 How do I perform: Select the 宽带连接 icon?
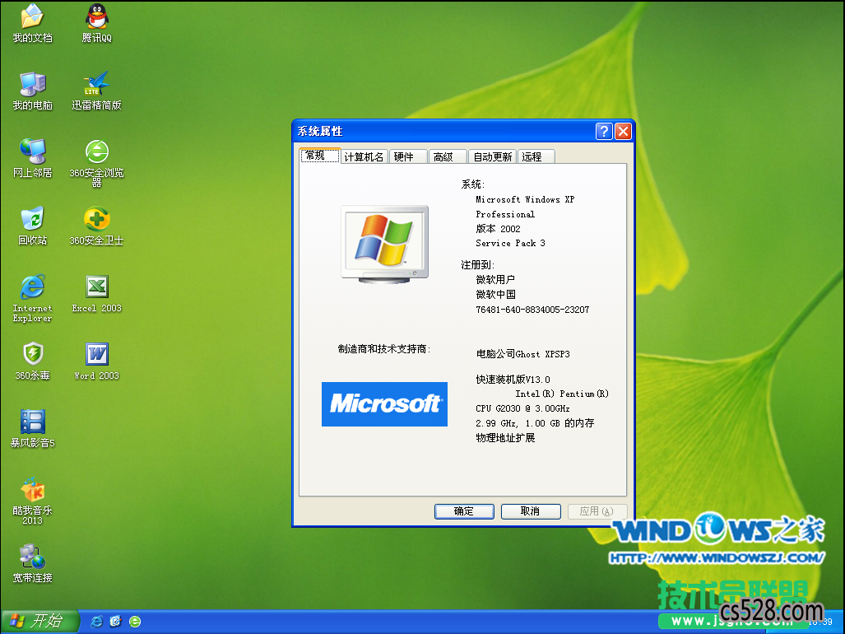(32, 563)
